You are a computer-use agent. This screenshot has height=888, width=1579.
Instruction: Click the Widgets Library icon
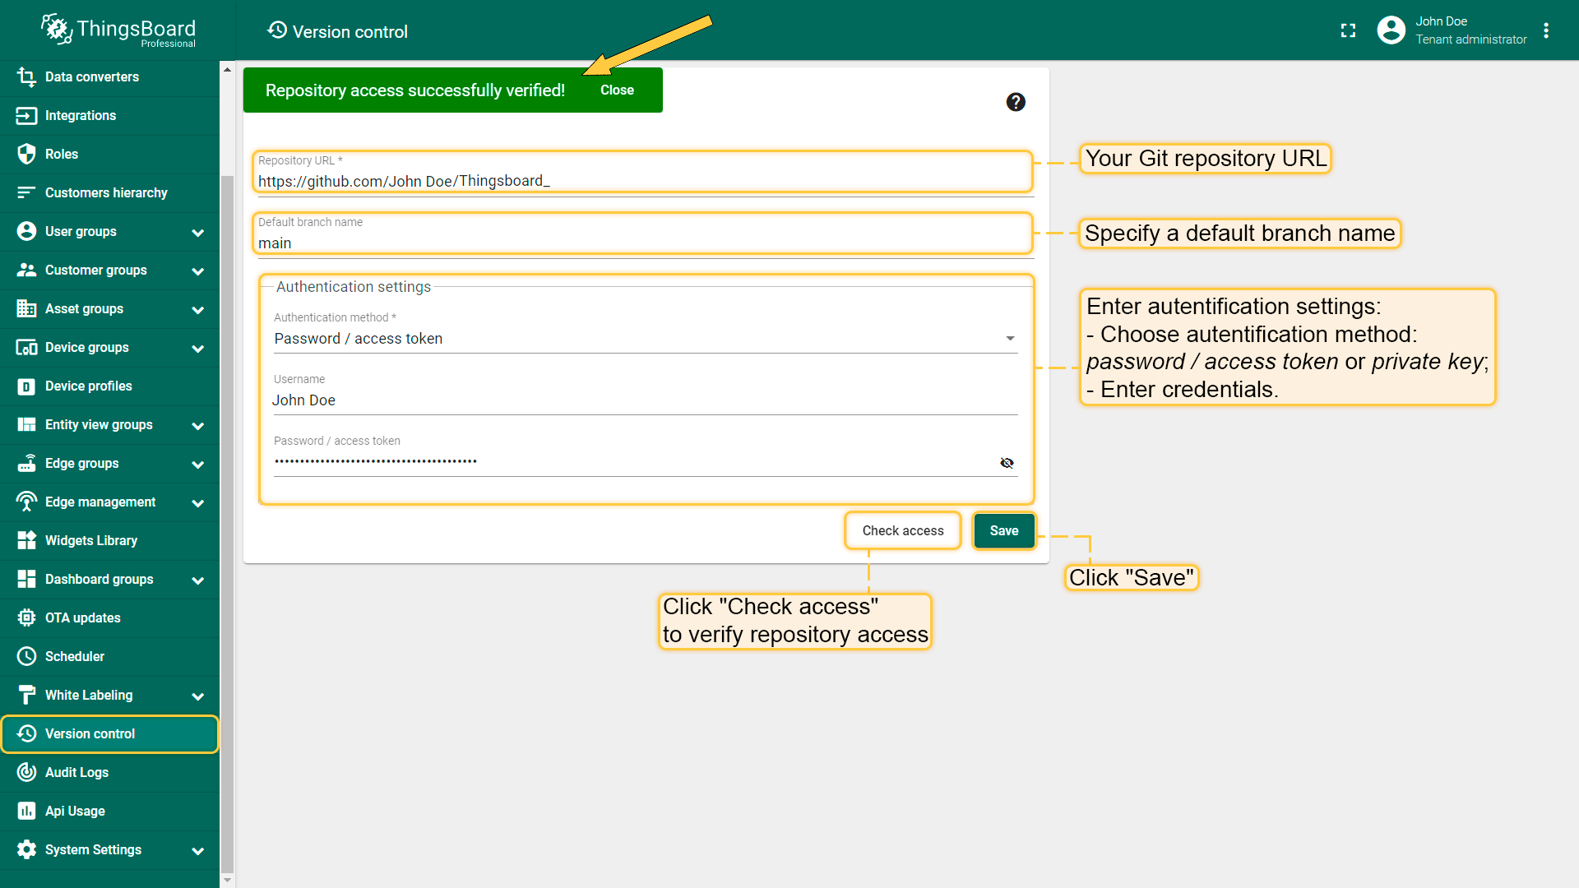click(x=26, y=540)
